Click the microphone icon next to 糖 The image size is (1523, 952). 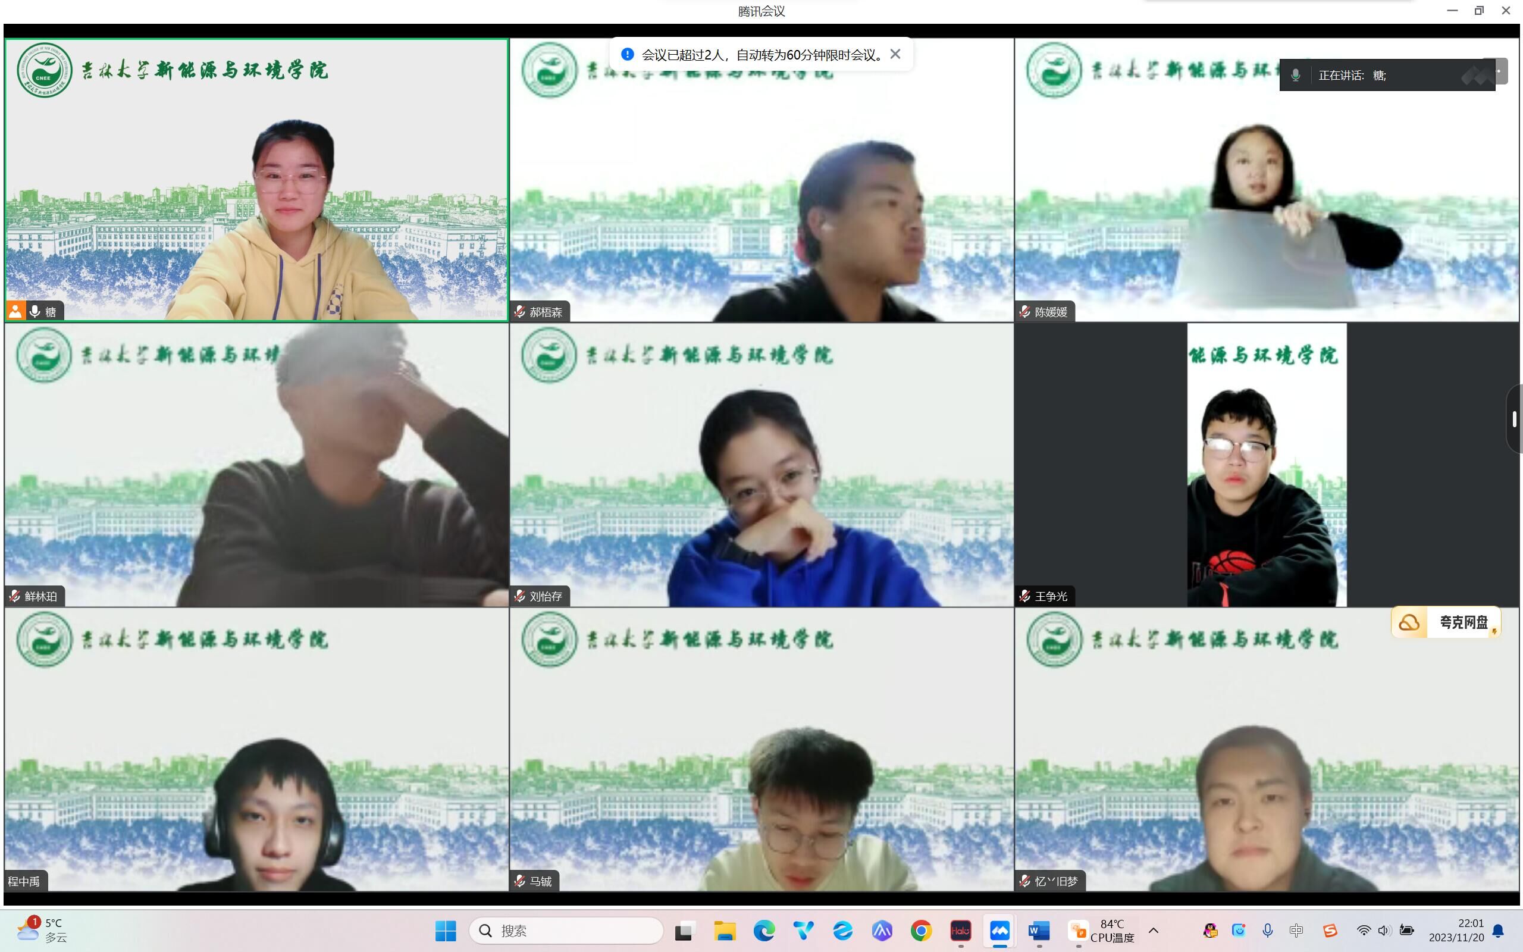(x=35, y=312)
